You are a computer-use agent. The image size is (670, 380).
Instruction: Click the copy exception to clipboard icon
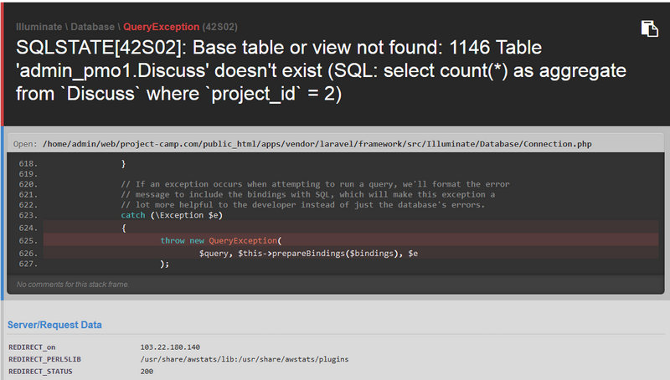tap(649, 28)
